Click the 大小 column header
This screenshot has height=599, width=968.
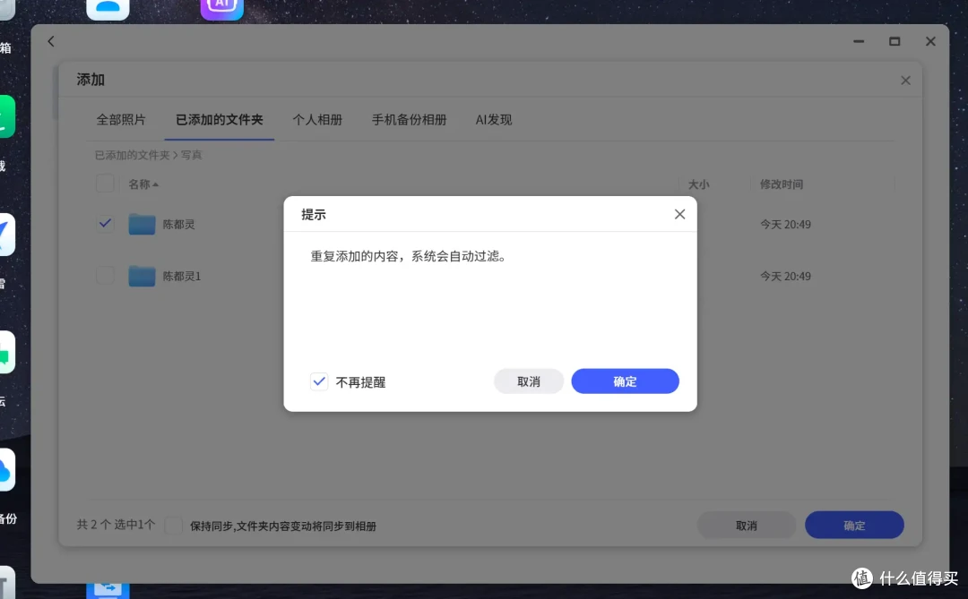click(699, 184)
